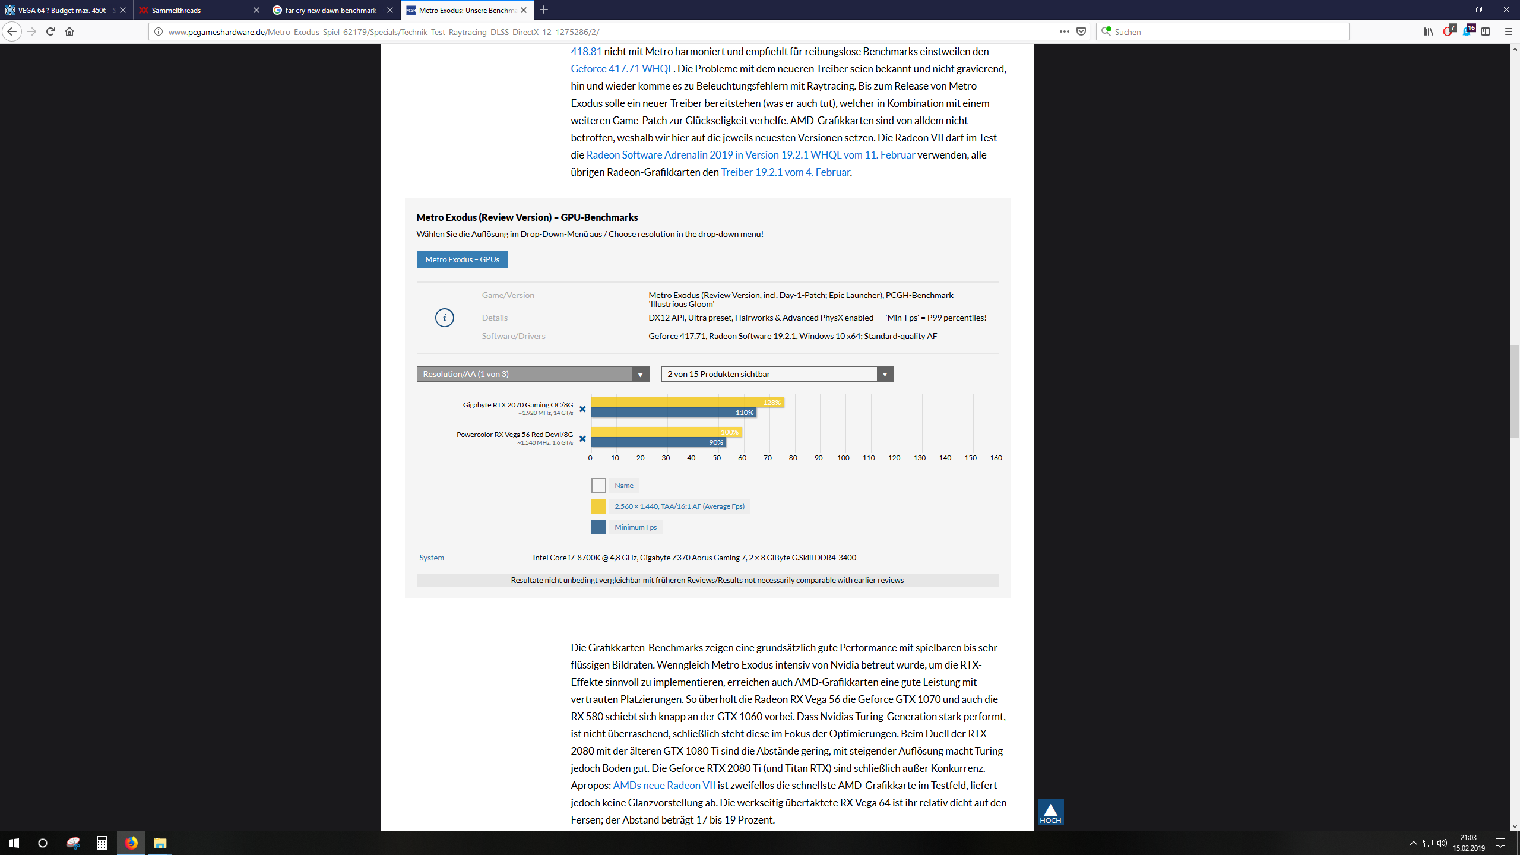Open the 'AMDs neue Radeon VII' link
1520x855 pixels.
(x=664, y=786)
